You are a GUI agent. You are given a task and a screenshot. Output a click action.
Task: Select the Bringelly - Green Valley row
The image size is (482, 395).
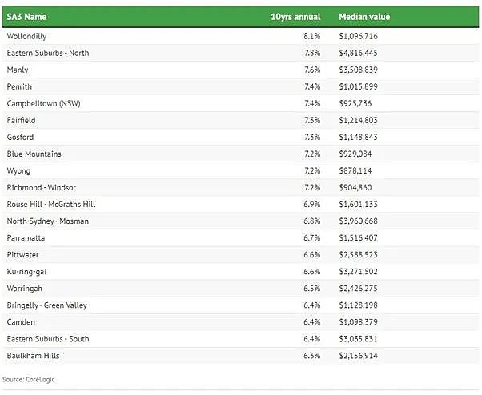[241, 305]
